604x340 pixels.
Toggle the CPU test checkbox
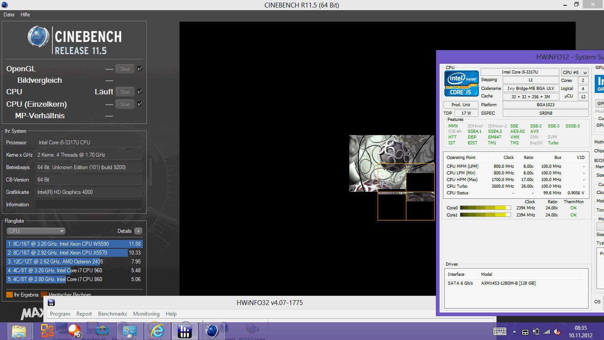(x=140, y=92)
